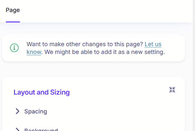
Task: Expand the Background chevron arrow
Action: point(17,129)
